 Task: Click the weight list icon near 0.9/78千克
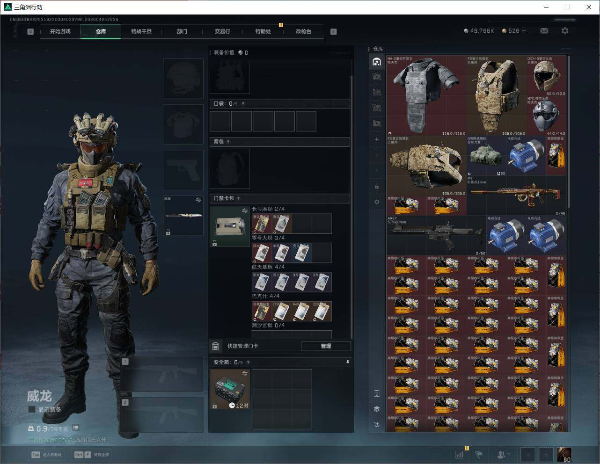coord(76,428)
